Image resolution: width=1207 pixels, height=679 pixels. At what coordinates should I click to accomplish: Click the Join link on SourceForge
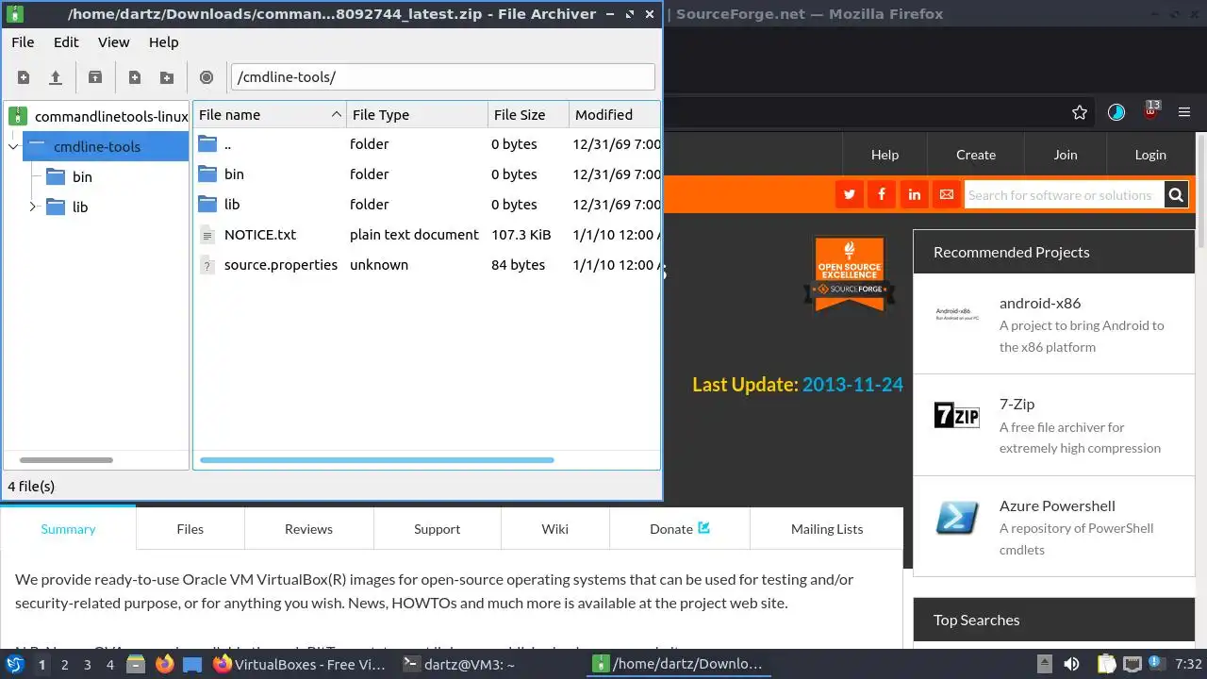pyautogui.click(x=1066, y=155)
